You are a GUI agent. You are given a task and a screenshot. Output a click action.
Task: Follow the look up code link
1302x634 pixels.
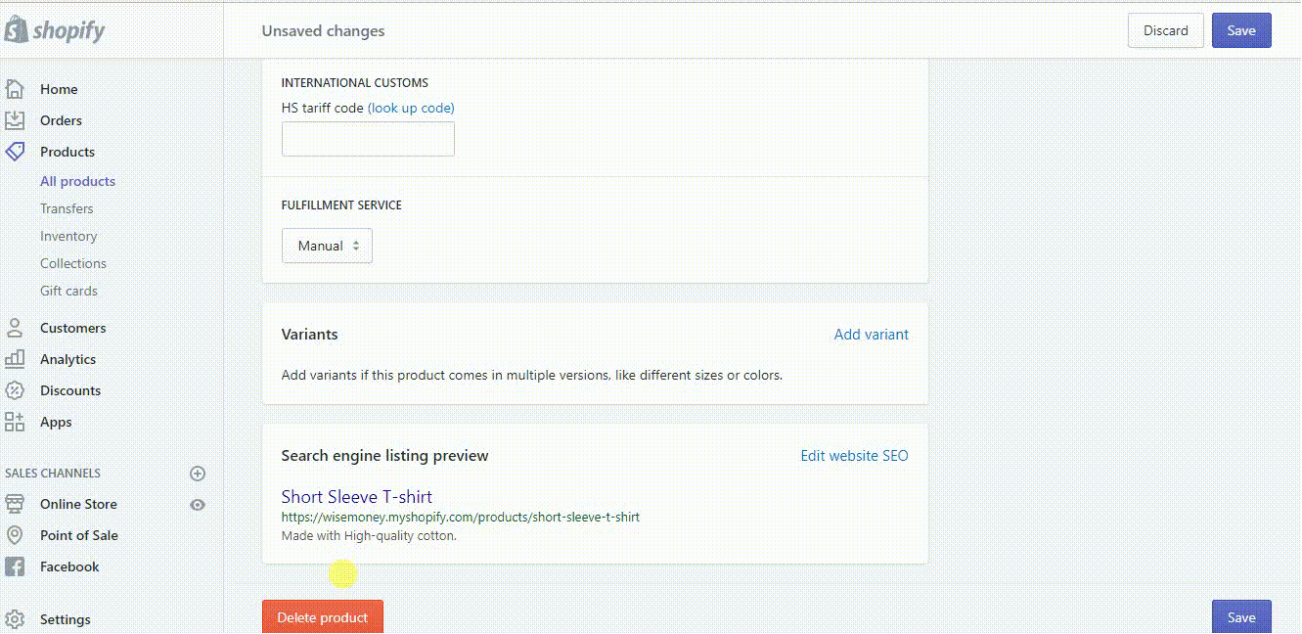click(411, 108)
